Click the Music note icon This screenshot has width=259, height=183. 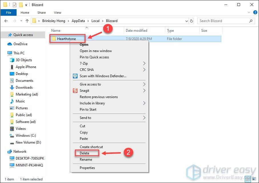[12, 101]
